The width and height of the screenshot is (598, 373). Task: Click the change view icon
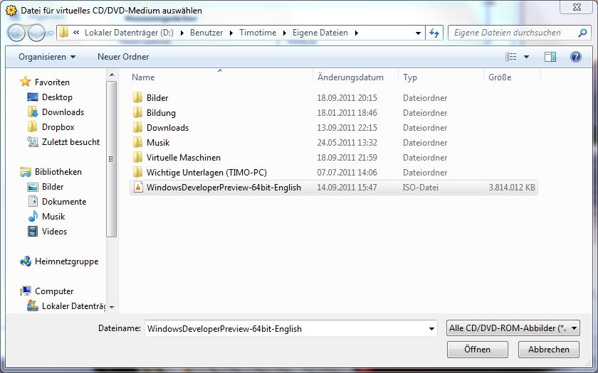pos(510,57)
